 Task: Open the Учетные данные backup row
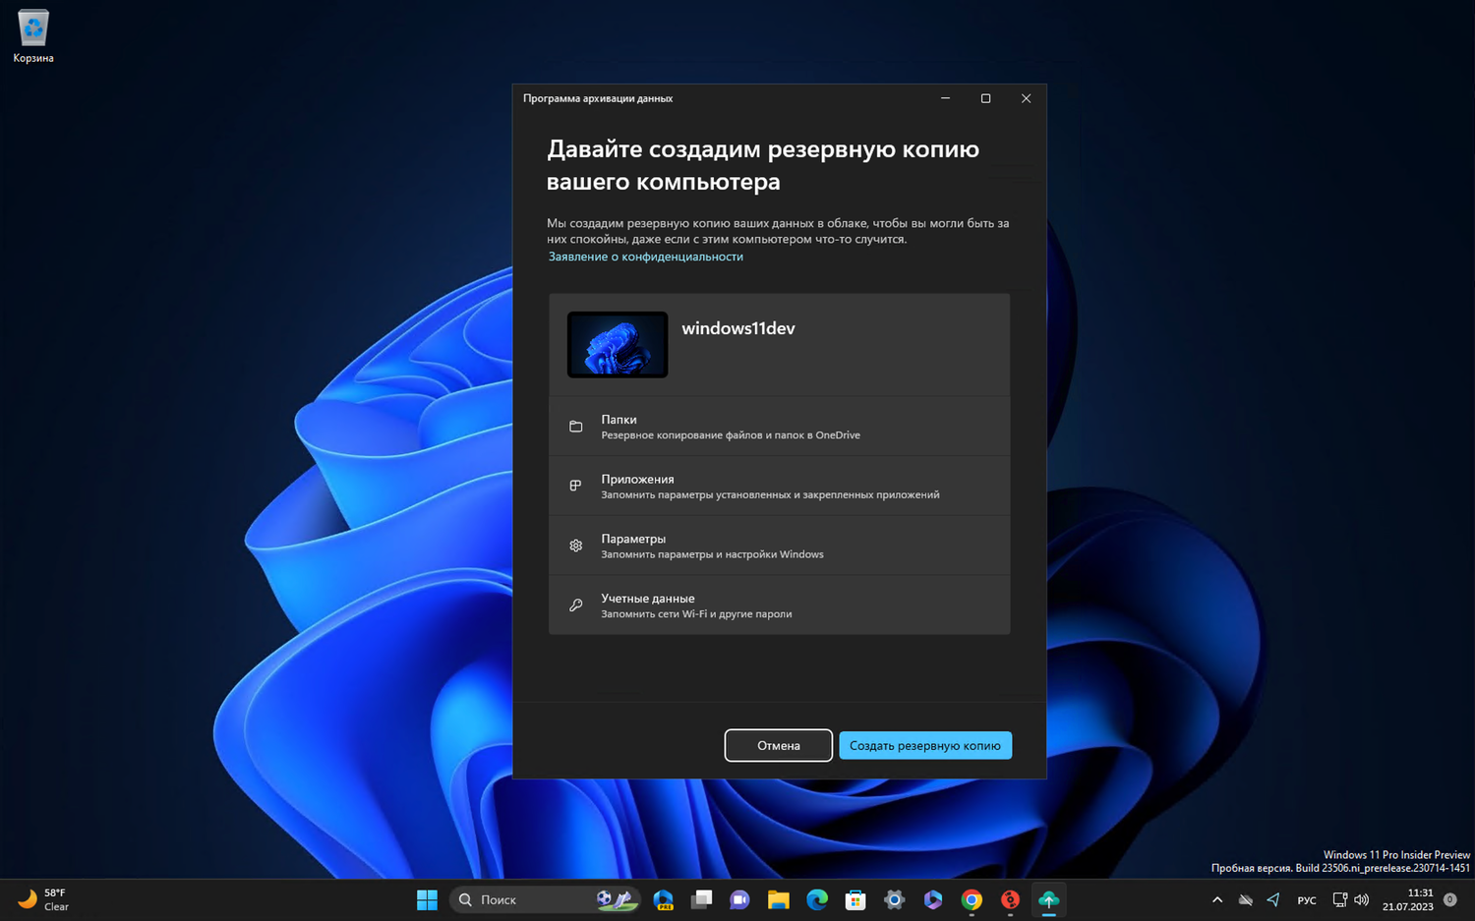click(x=779, y=605)
